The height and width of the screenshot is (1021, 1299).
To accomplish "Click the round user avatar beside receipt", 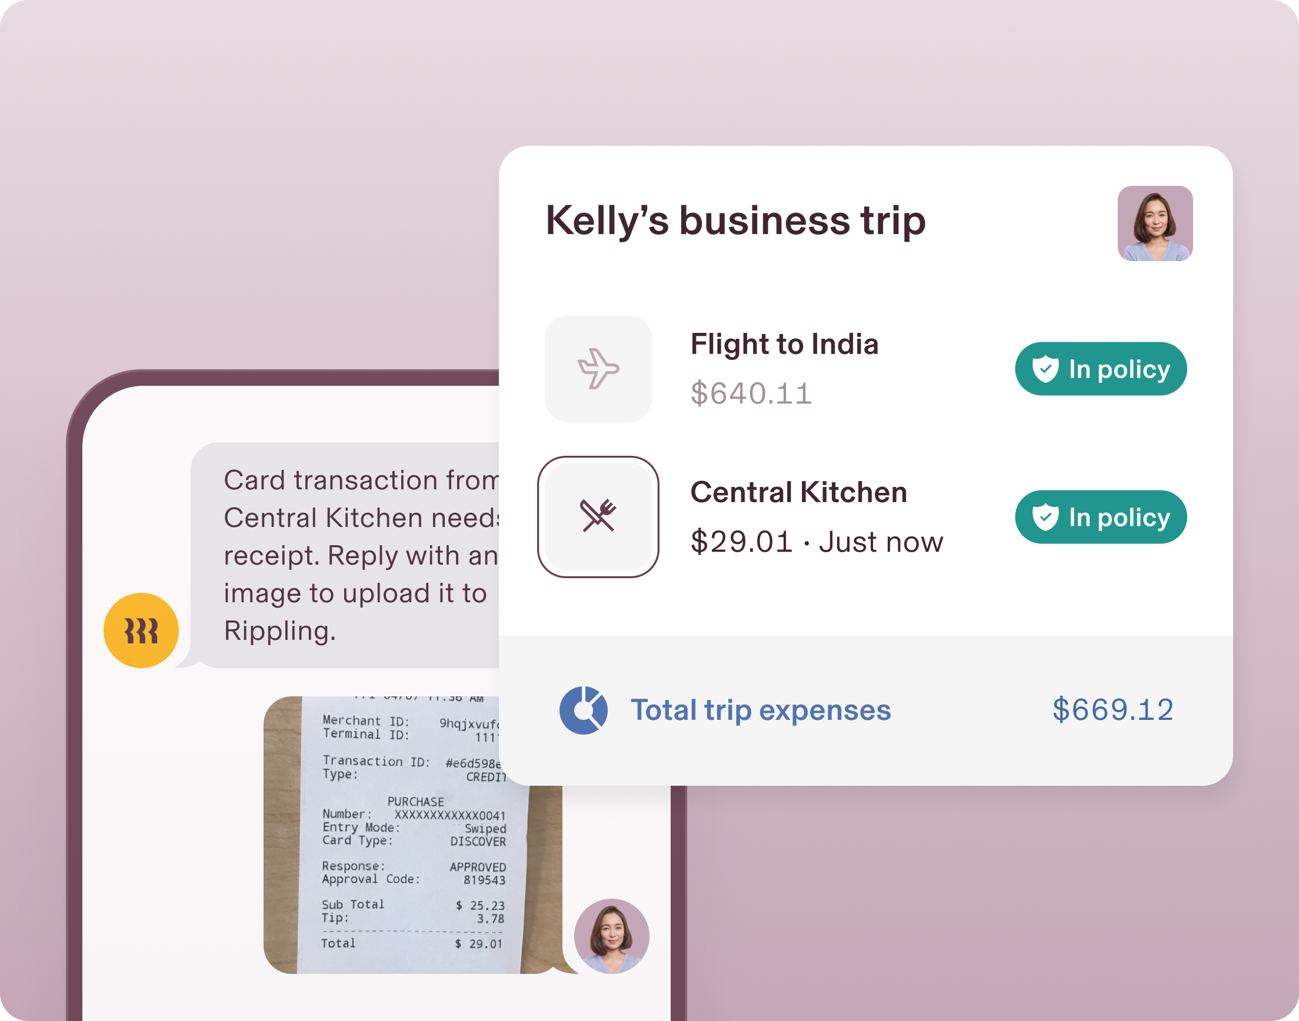I will (611, 936).
